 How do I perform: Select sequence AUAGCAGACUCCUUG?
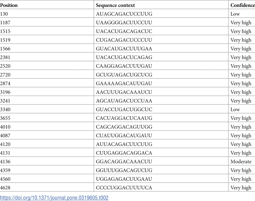coord(124,14)
